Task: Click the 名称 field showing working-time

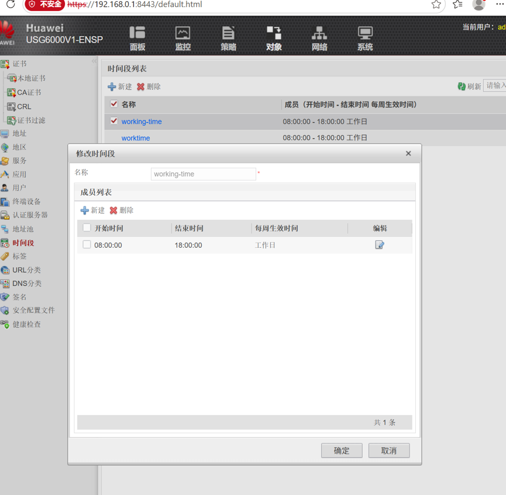Action: (x=204, y=174)
